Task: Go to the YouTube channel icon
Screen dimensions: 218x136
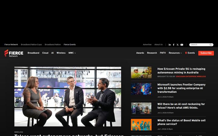Action: (182, 45)
